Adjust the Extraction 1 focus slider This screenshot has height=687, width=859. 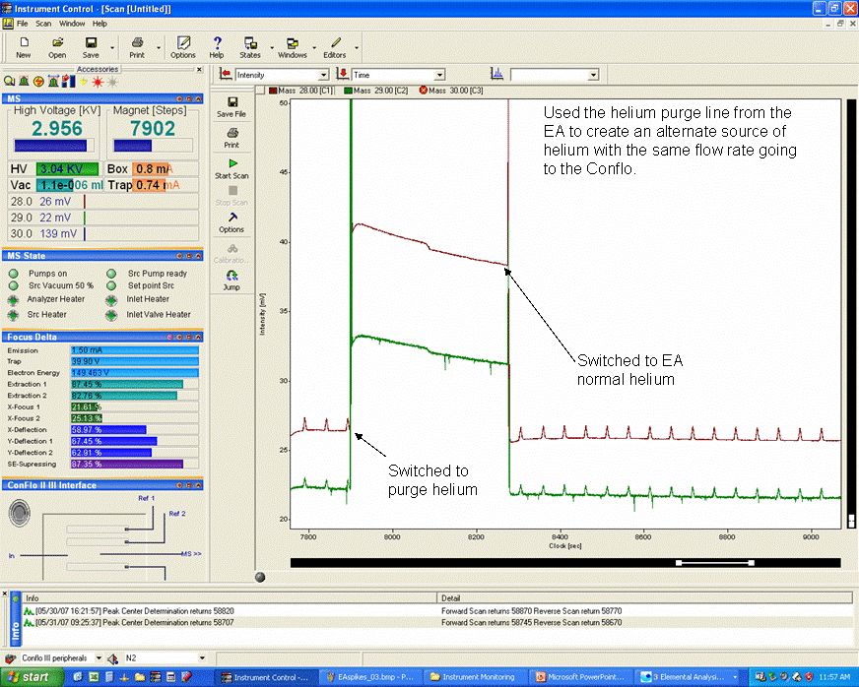[x=134, y=384]
